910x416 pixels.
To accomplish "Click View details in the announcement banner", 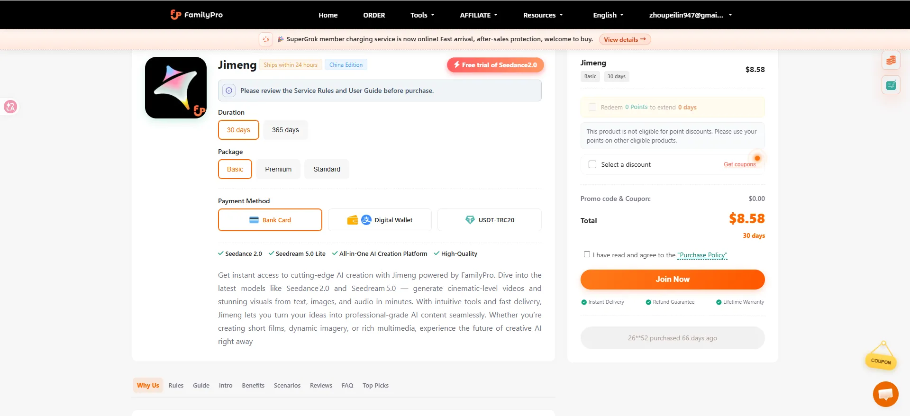I will tap(625, 39).
